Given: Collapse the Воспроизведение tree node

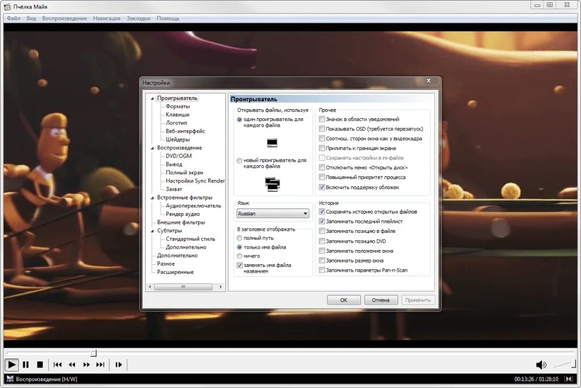Looking at the screenshot, I should (x=152, y=148).
